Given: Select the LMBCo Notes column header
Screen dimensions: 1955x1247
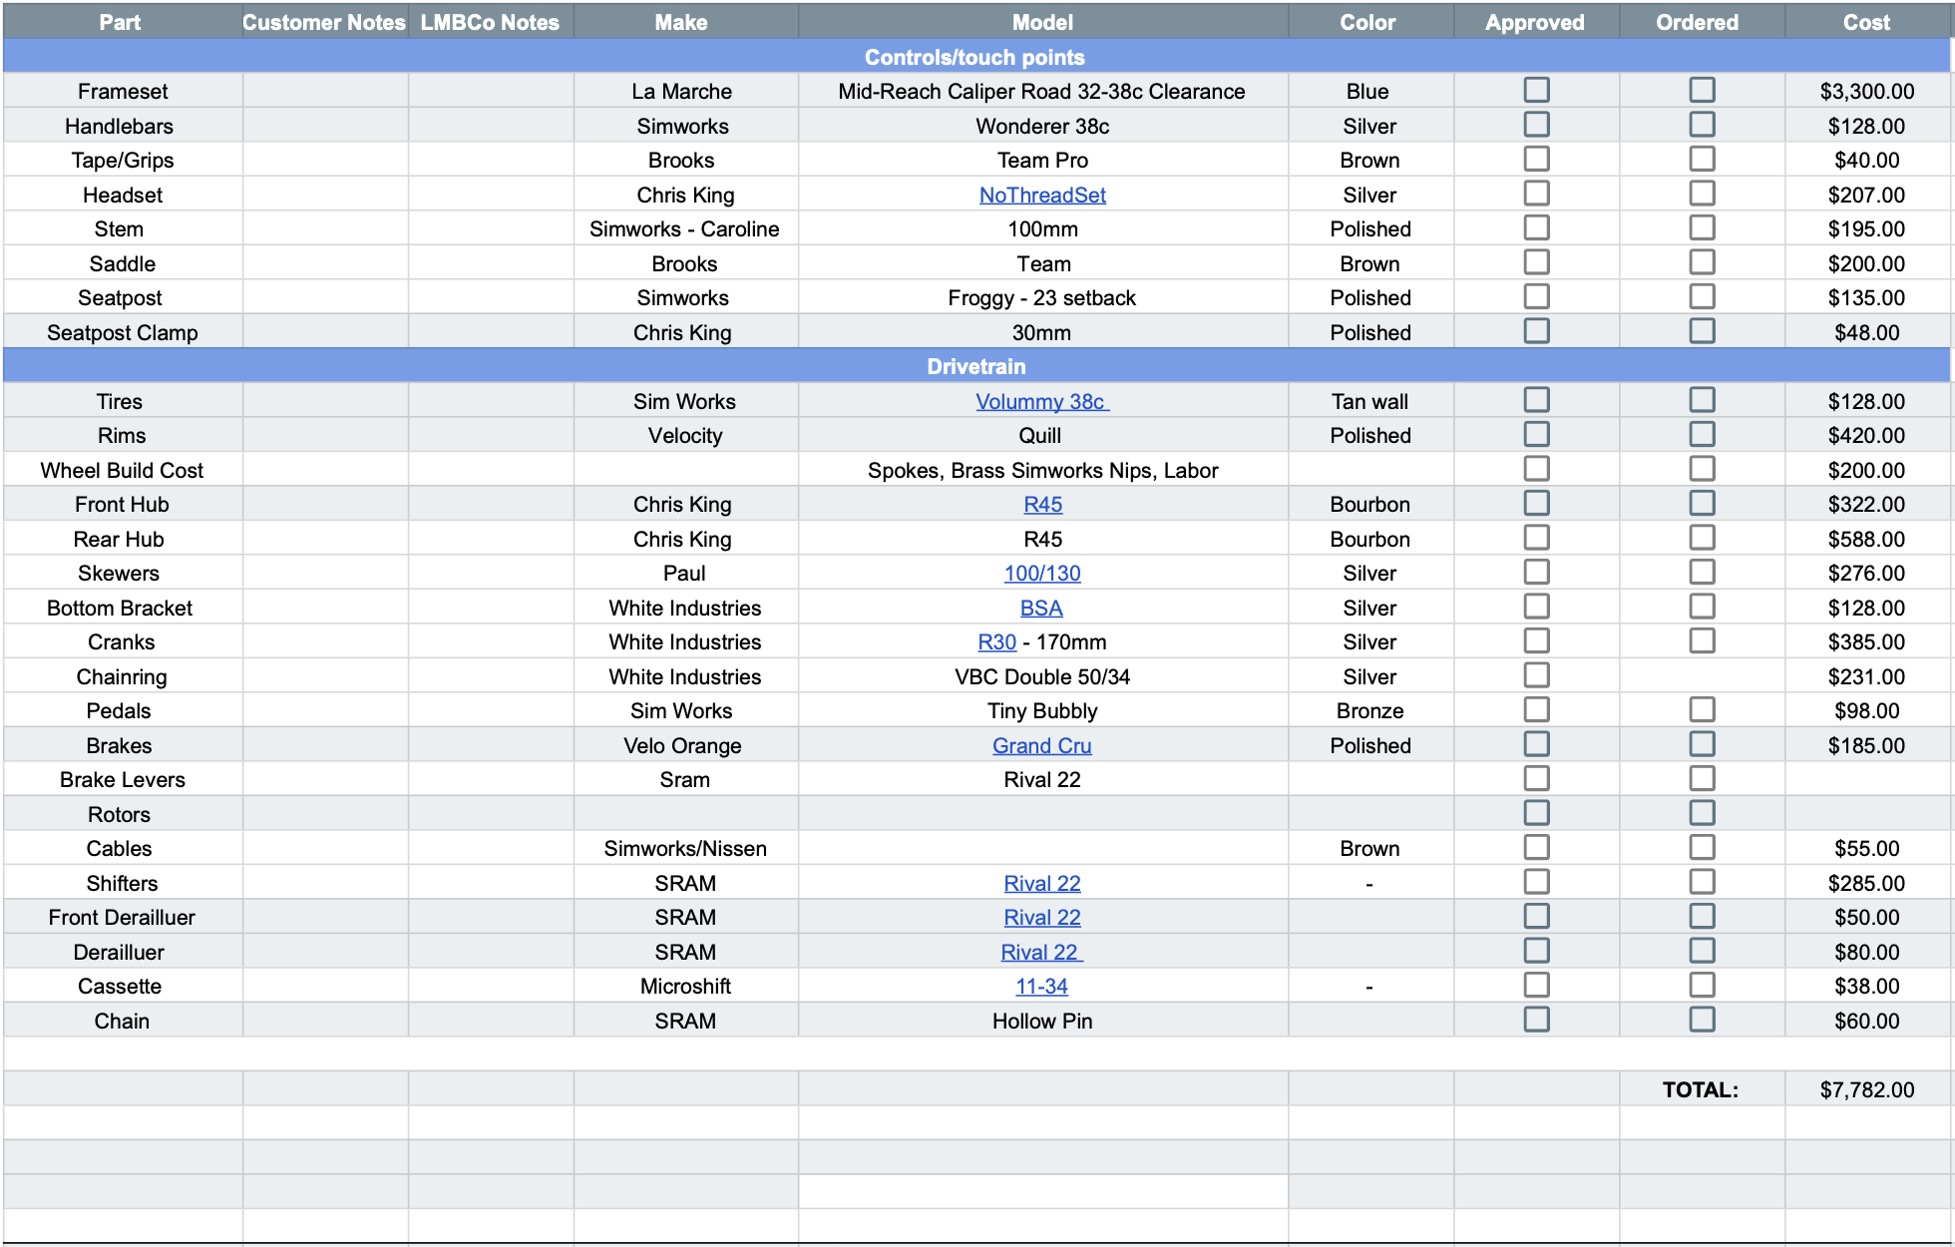Looking at the screenshot, I should (490, 22).
